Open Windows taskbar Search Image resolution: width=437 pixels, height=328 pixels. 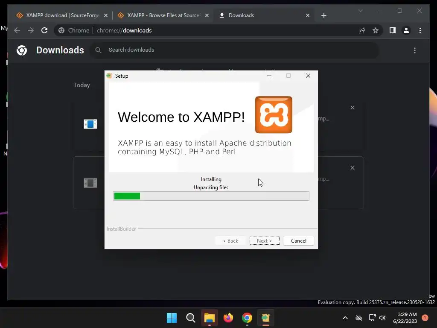pos(191,318)
